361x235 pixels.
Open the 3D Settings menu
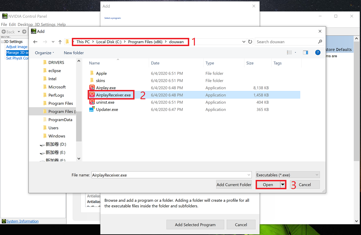pyautogui.click(x=45, y=25)
